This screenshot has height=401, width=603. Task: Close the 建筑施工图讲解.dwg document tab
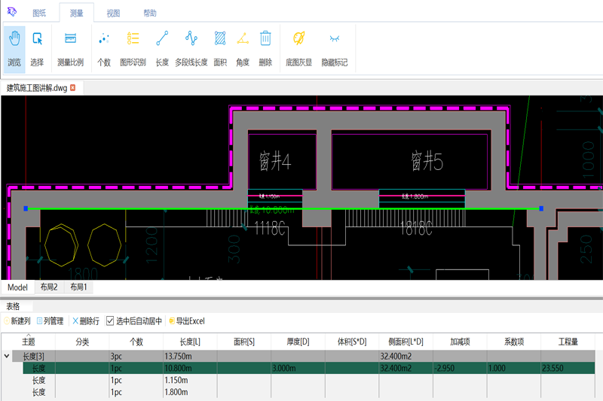point(73,88)
